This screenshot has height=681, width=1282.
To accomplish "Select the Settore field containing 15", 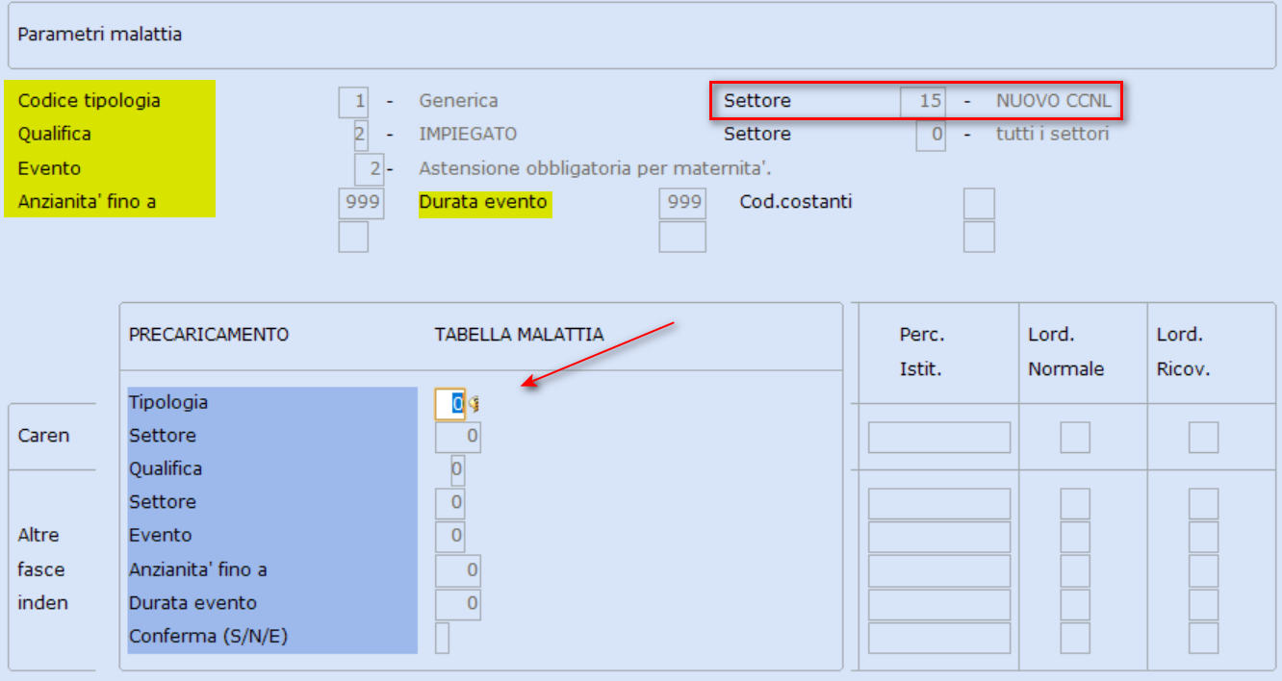I will pyautogui.click(x=923, y=101).
